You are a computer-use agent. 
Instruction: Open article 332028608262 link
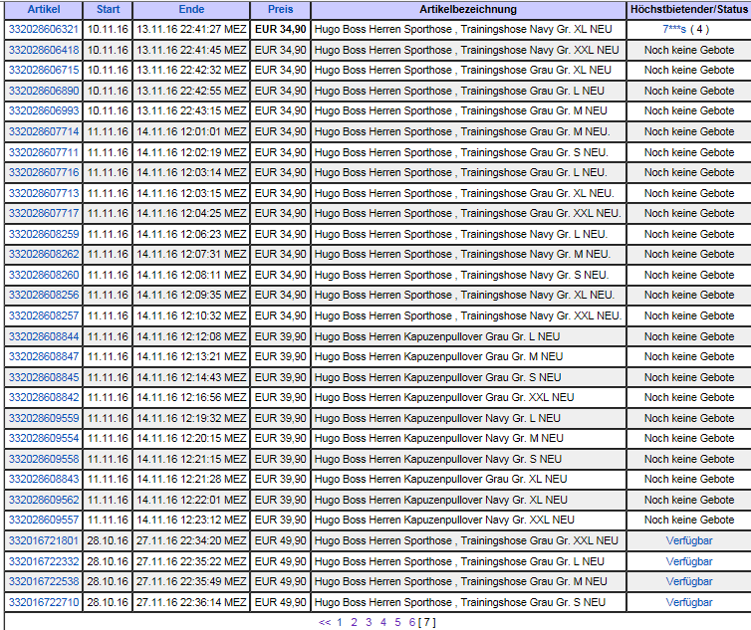tap(44, 254)
